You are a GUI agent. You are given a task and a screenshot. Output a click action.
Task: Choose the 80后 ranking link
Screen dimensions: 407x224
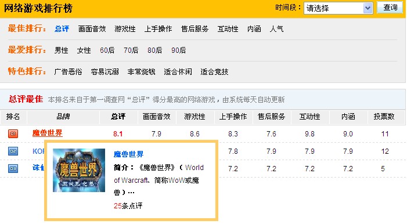coord(154,50)
